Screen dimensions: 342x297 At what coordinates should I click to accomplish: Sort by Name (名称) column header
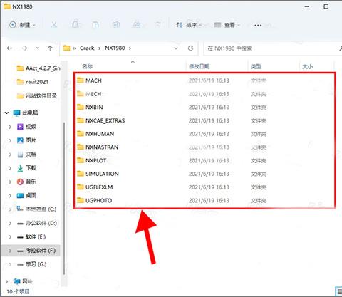coord(87,66)
